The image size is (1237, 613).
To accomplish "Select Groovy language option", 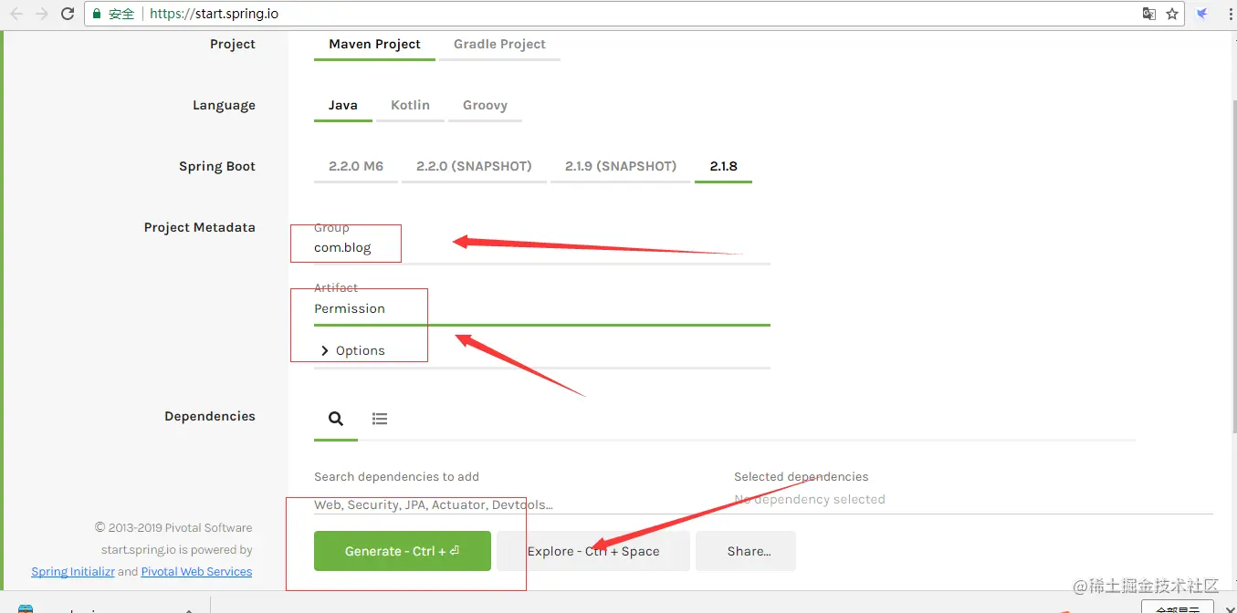I will tap(485, 105).
